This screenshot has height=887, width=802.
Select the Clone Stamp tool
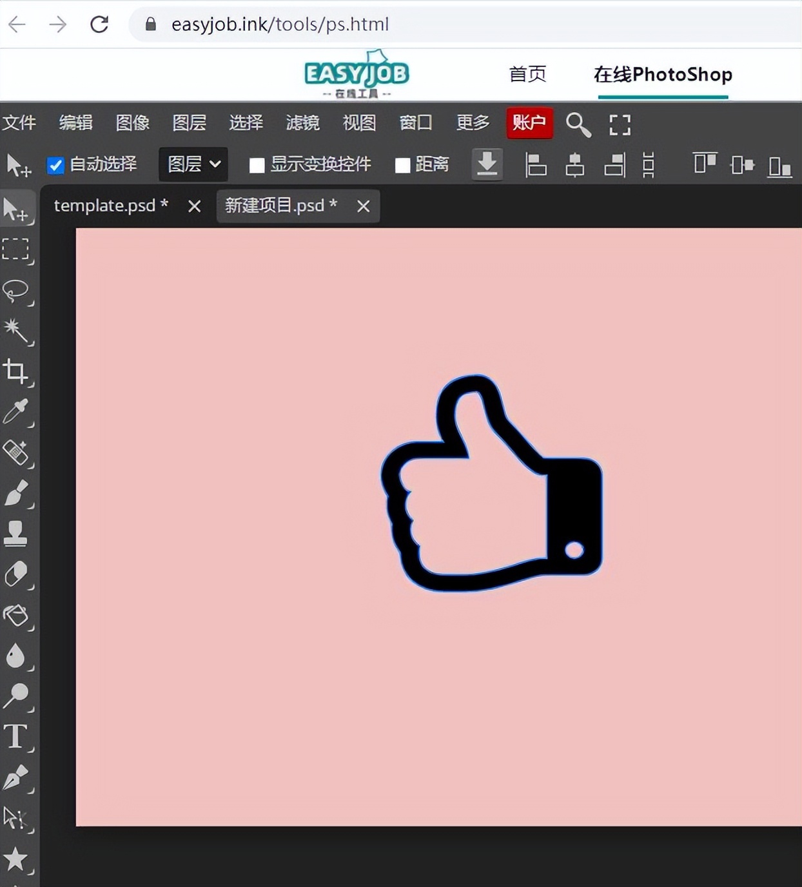(x=17, y=534)
